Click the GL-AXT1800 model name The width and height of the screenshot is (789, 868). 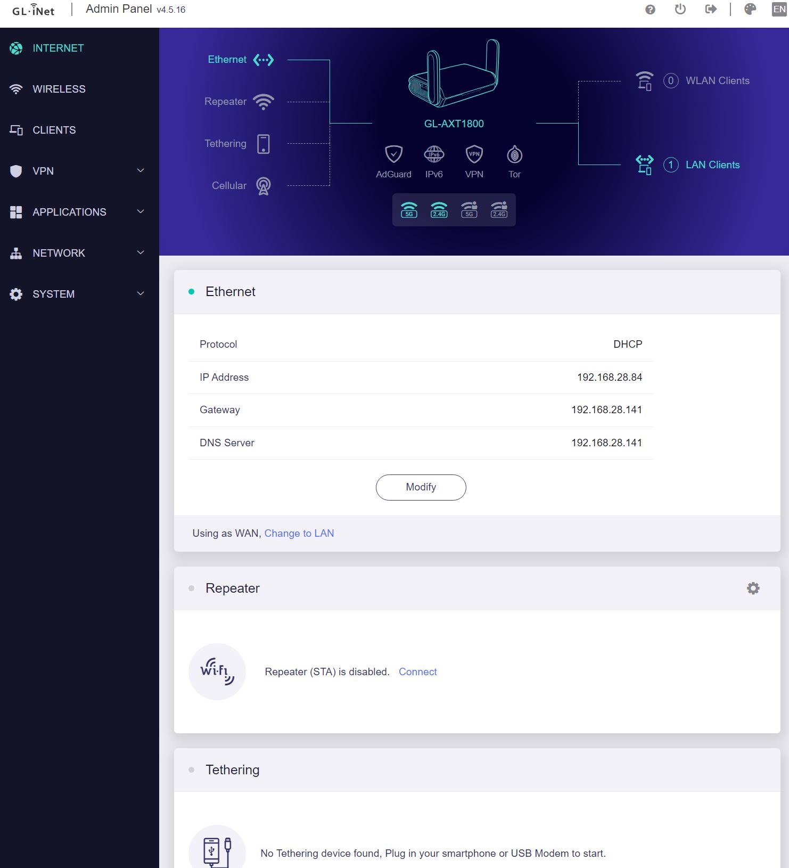click(454, 124)
